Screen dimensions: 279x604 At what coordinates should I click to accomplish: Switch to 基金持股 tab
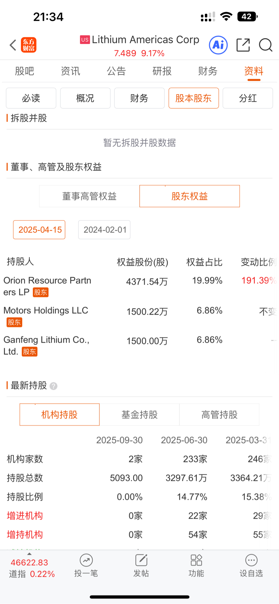click(x=139, y=415)
